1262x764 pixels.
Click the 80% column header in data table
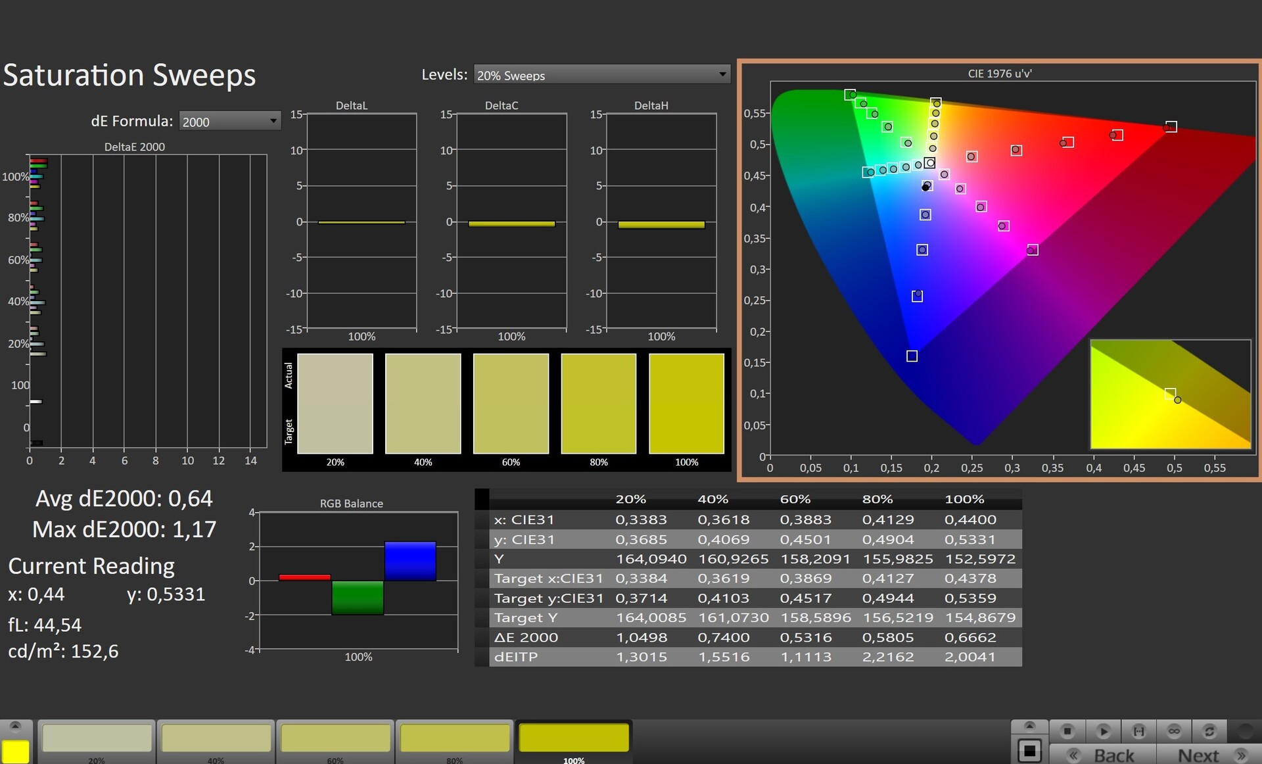[x=877, y=499]
